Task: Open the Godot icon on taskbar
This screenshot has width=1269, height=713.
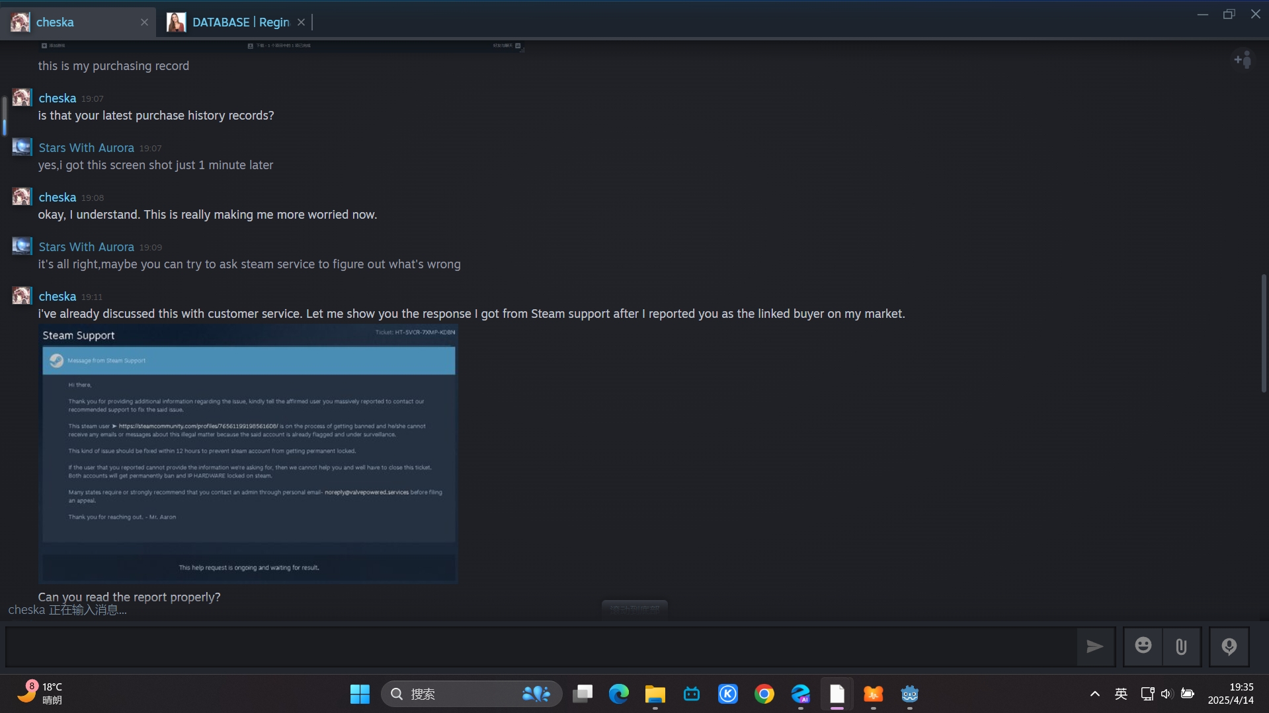Action: pyautogui.click(x=910, y=694)
